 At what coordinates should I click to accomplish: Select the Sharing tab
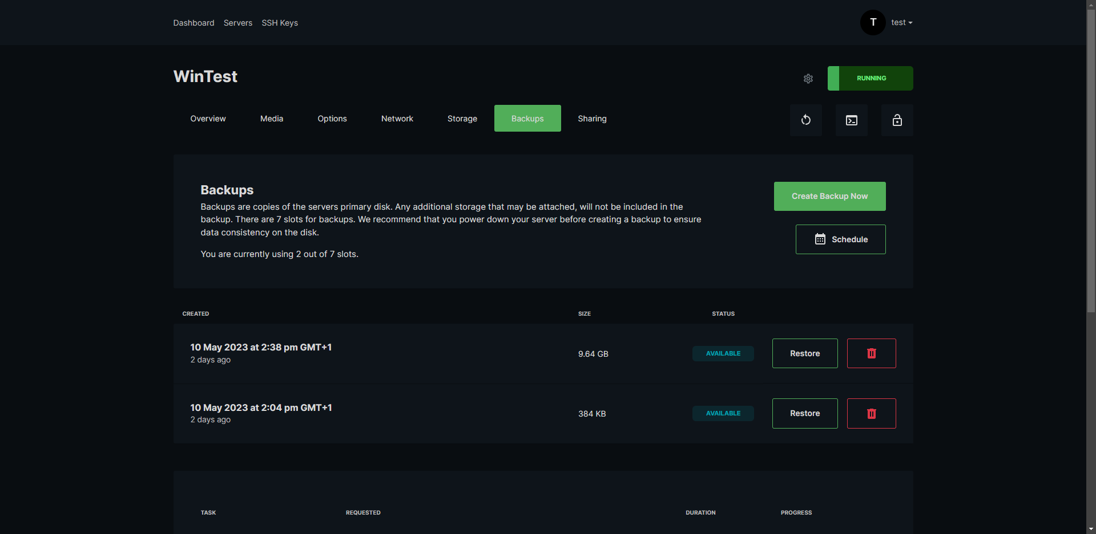592,118
